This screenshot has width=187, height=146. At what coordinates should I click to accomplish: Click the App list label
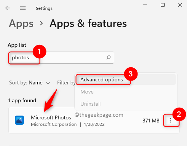17,45
